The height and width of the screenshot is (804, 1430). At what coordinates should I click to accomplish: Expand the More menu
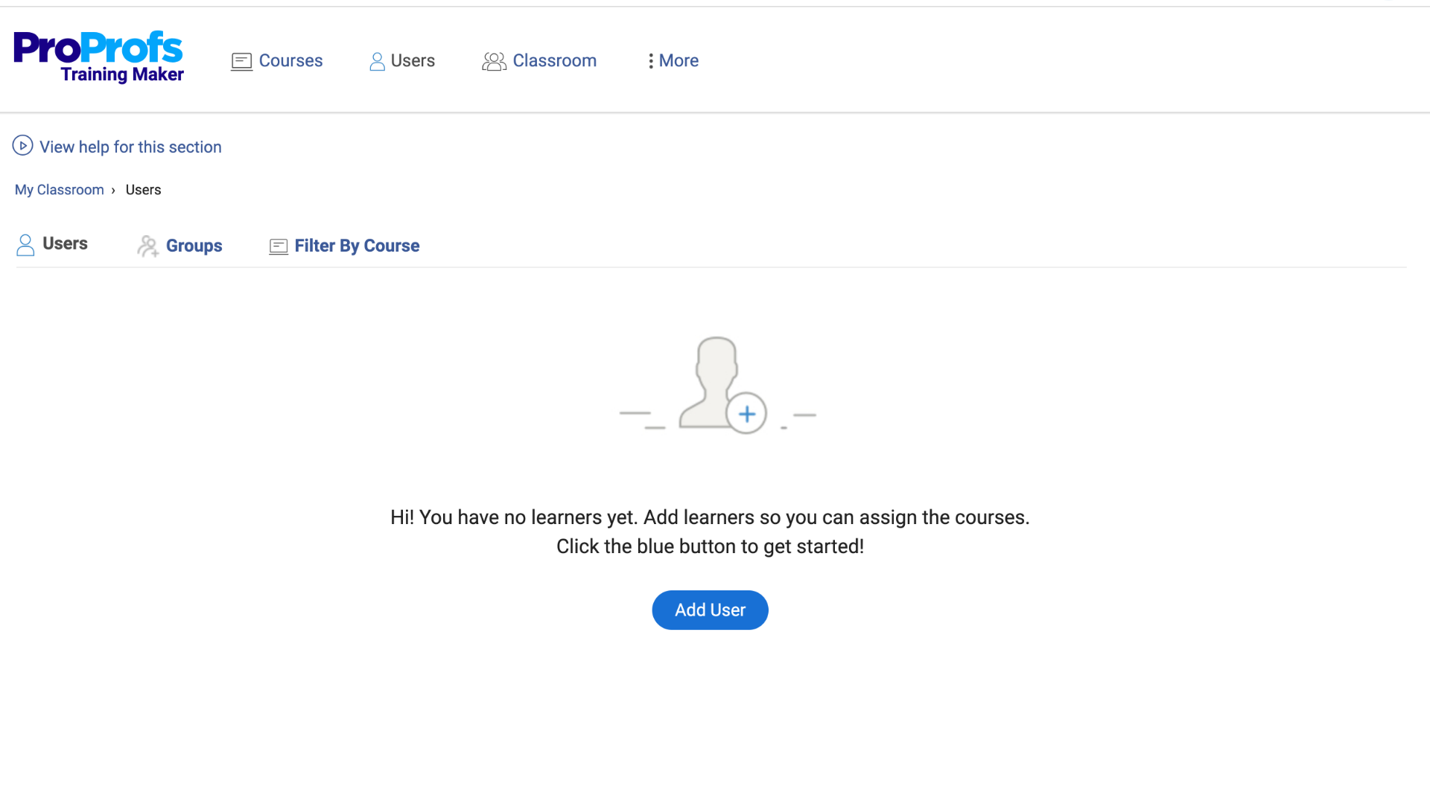click(x=679, y=60)
